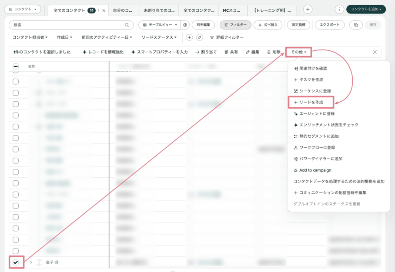Viewport: 395px width, 272px height.
Task: Open 前回のアクティビティー日 filter dropdown
Action: pos(107,37)
